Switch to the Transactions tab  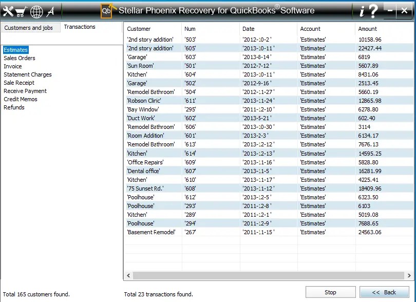tap(80, 27)
